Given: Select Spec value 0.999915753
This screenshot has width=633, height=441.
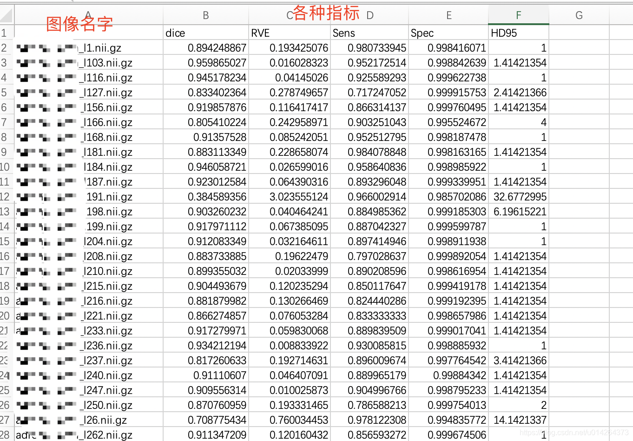Looking at the screenshot, I should (448, 93).
